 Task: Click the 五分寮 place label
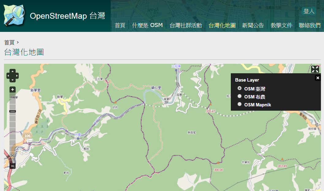[99, 79]
